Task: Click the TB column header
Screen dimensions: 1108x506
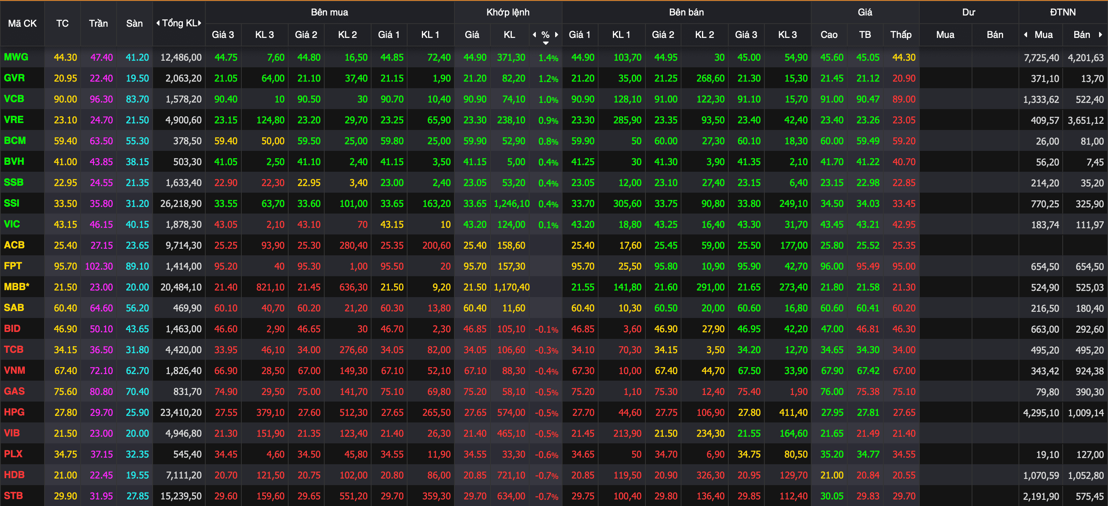Action: tap(865, 35)
